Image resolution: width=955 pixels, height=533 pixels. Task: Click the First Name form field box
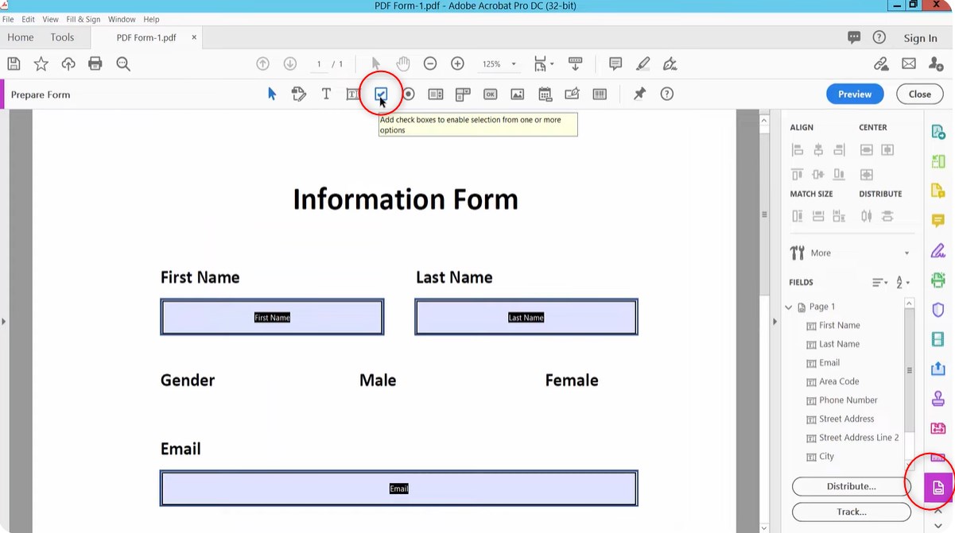coord(272,317)
